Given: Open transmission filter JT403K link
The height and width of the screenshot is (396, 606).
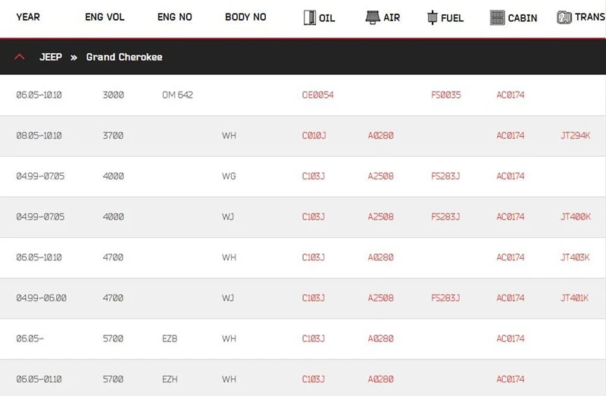Looking at the screenshot, I should point(575,257).
